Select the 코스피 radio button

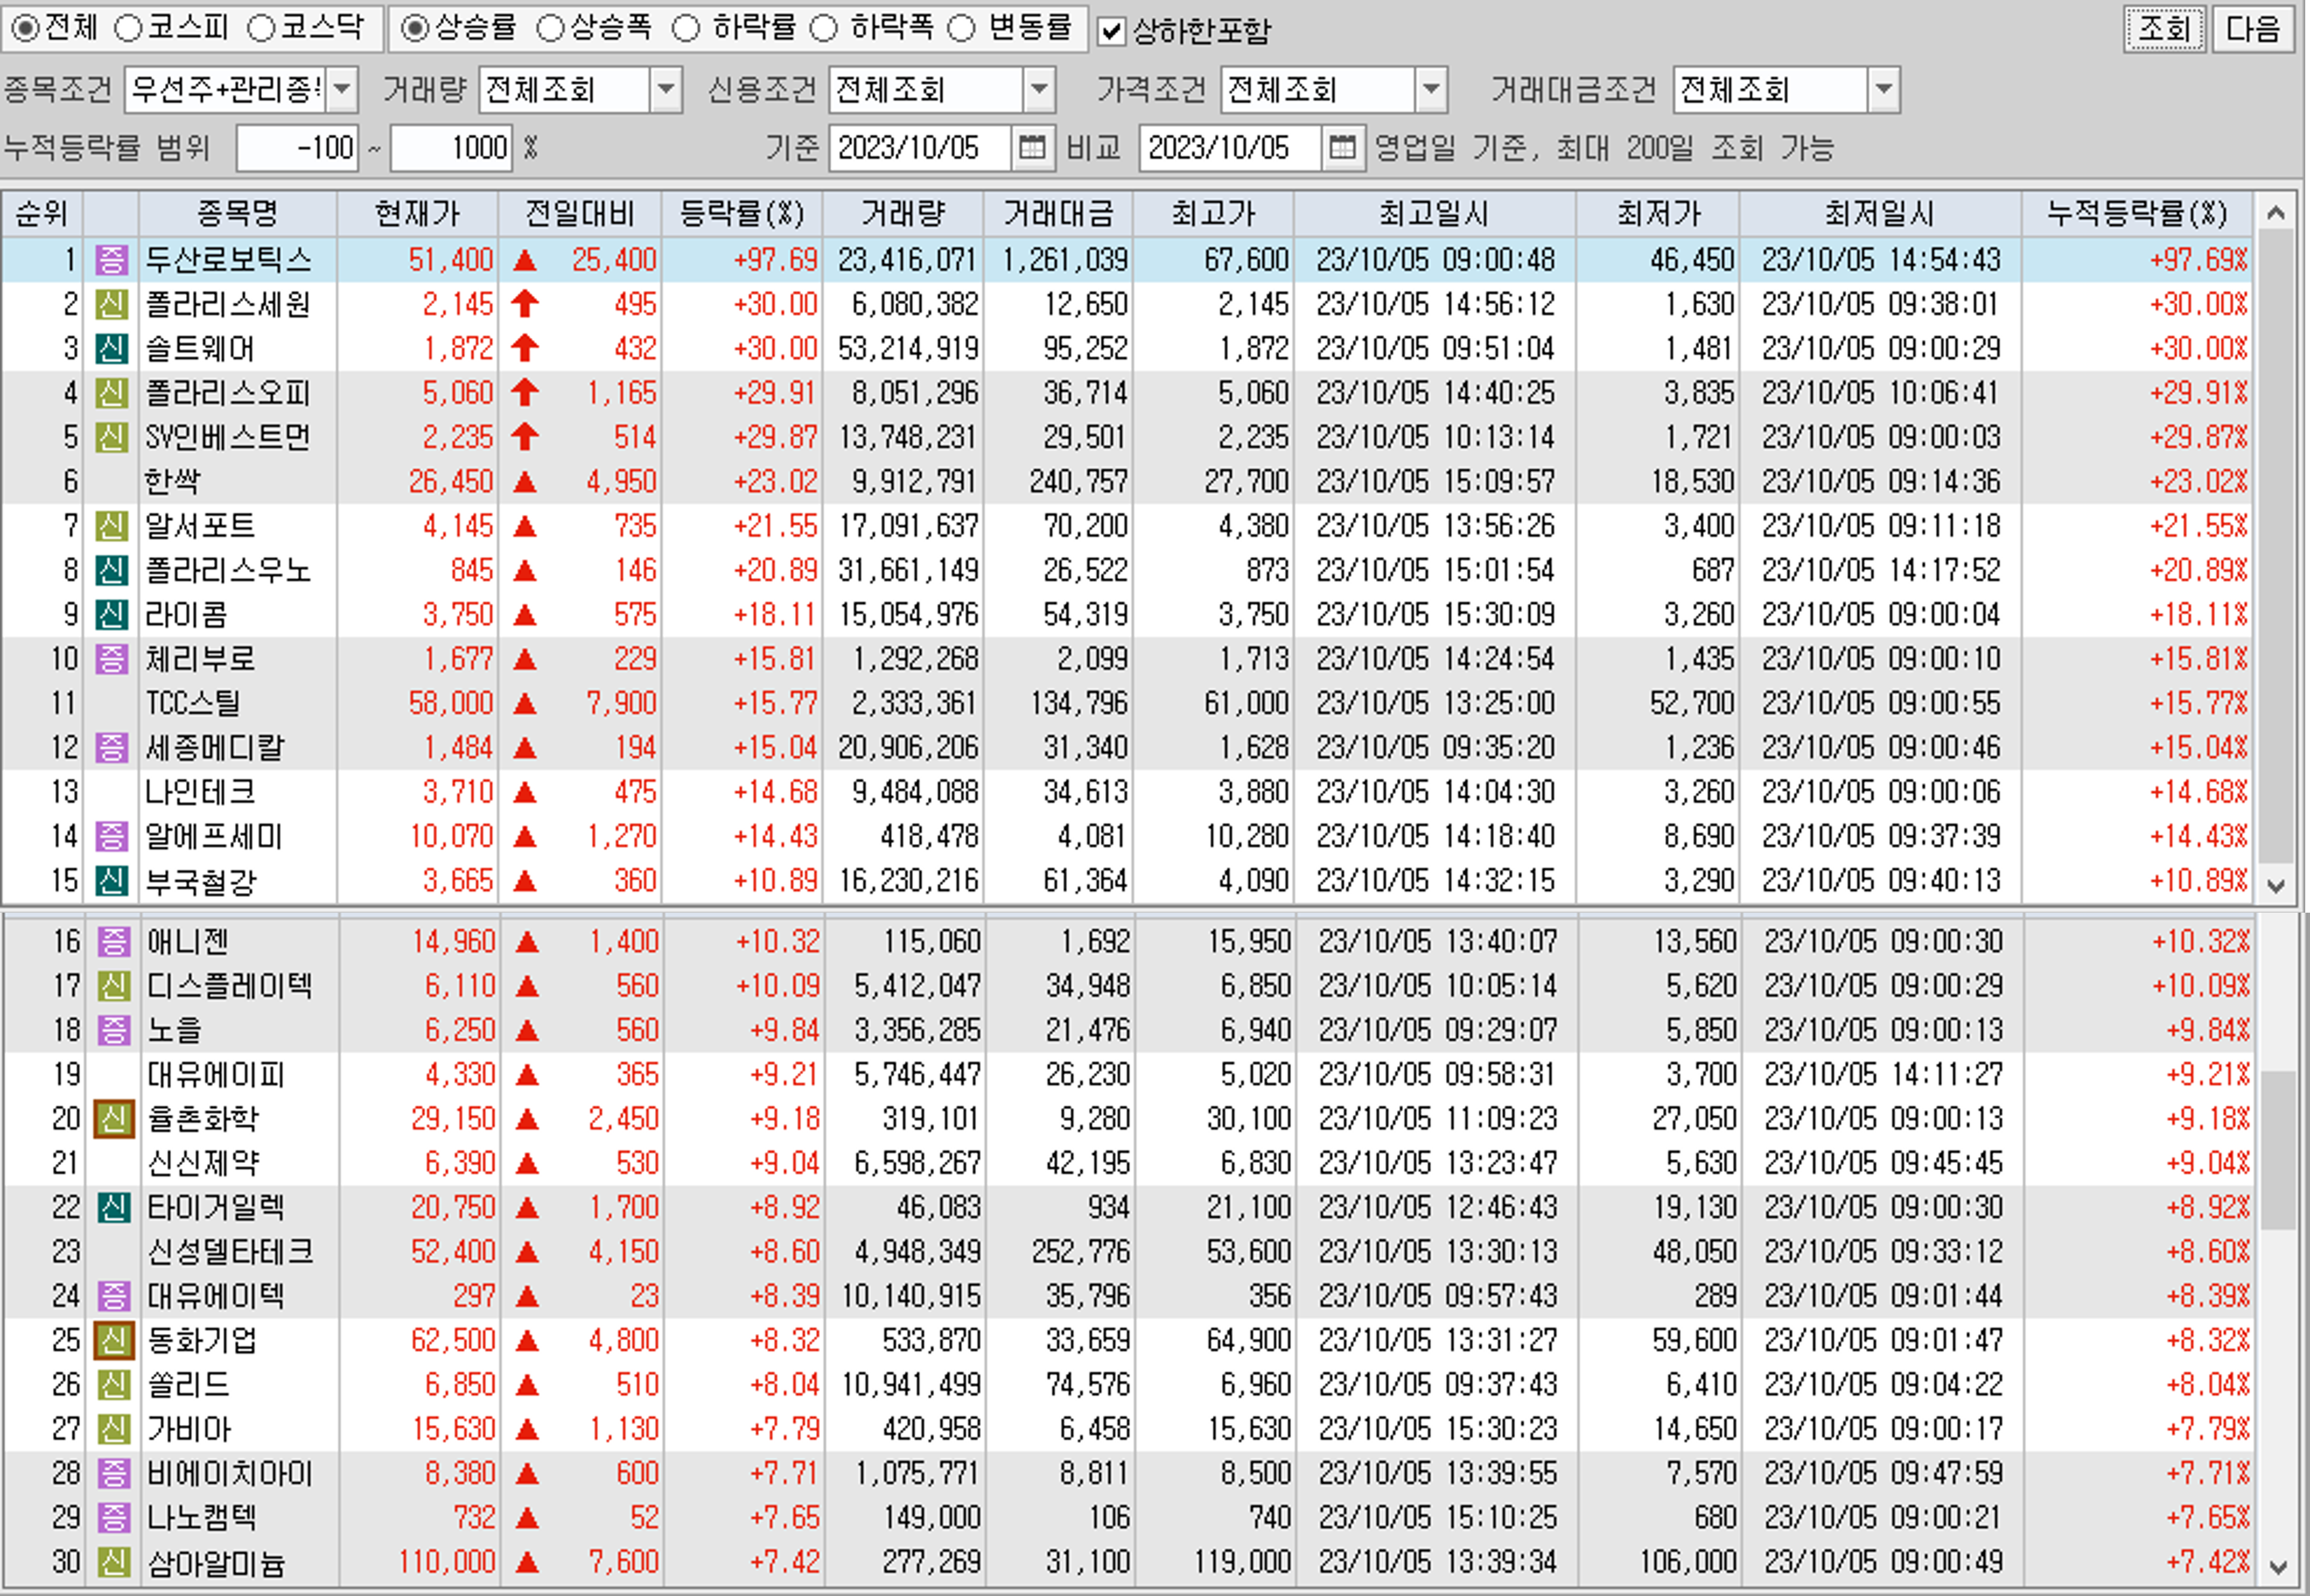point(128,28)
